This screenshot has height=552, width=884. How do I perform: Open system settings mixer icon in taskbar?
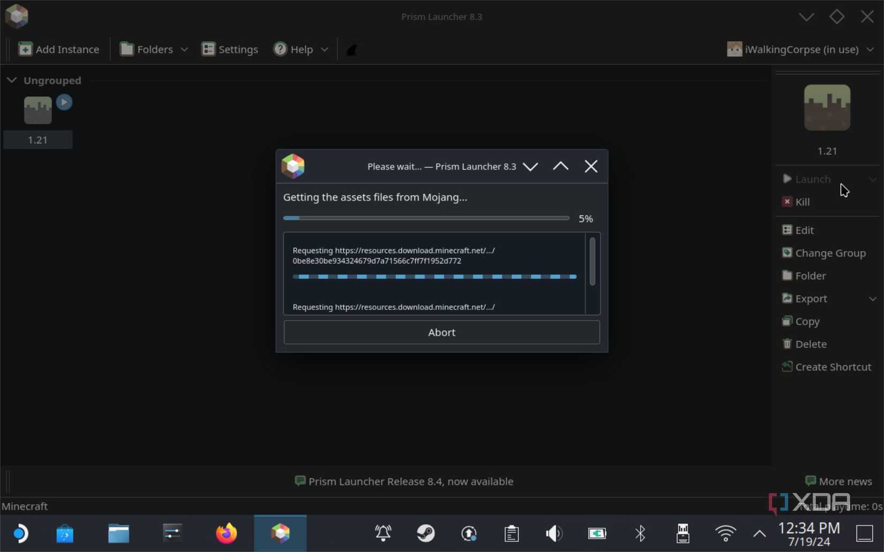coord(172,533)
